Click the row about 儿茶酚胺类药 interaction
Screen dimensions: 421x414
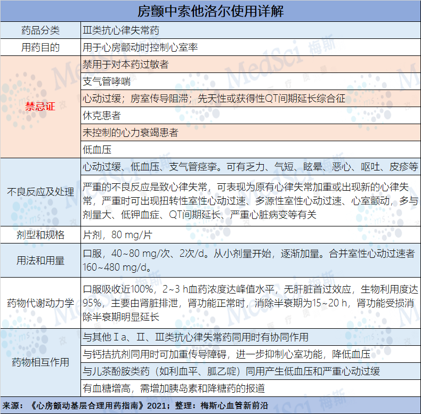click(x=251, y=371)
